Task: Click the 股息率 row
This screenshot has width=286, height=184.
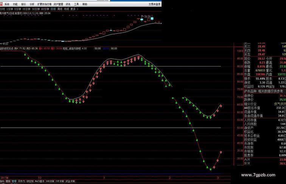Action: point(265,155)
